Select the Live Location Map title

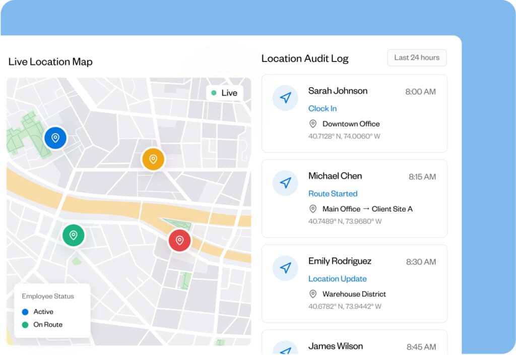pos(50,62)
